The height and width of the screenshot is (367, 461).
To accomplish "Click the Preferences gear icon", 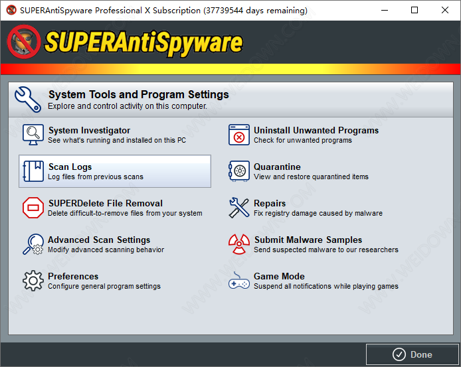I will [33, 281].
